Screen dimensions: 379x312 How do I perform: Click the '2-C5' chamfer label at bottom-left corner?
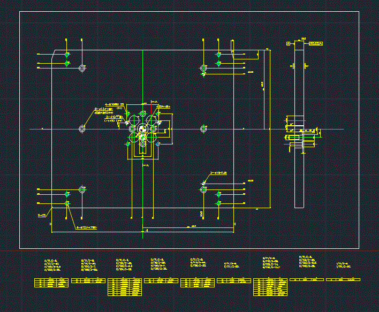41,215
